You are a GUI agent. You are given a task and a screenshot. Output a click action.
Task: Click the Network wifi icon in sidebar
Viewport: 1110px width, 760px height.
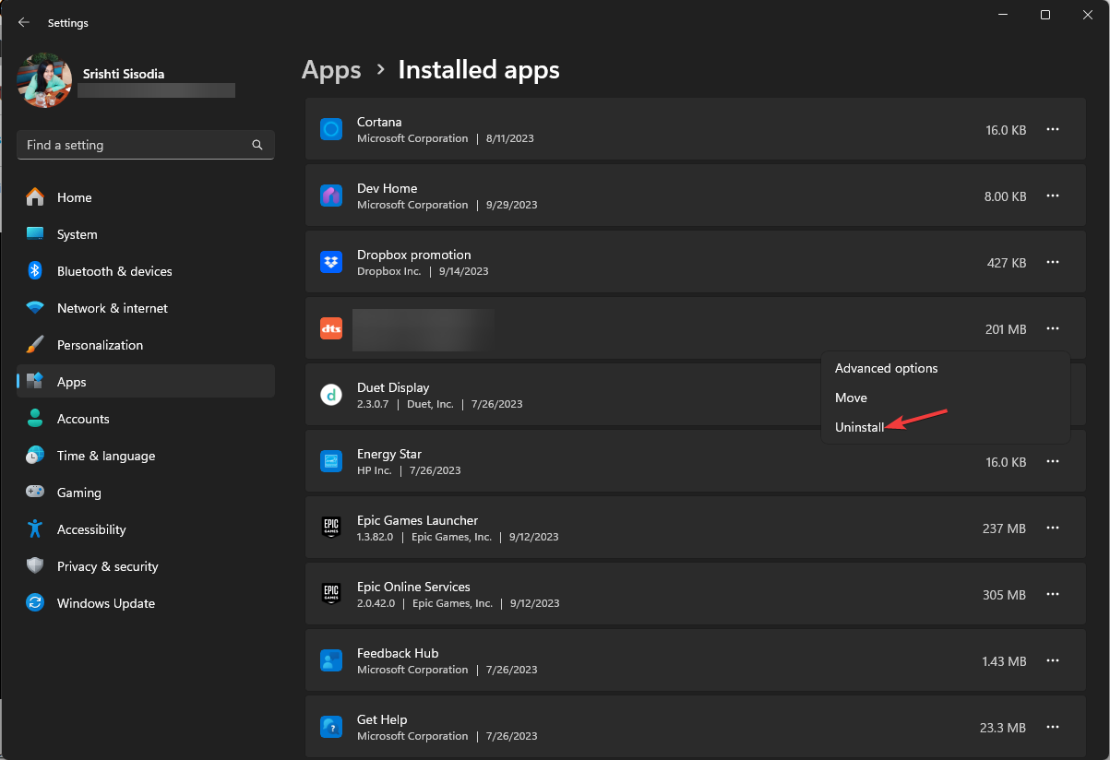pos(35,308)
